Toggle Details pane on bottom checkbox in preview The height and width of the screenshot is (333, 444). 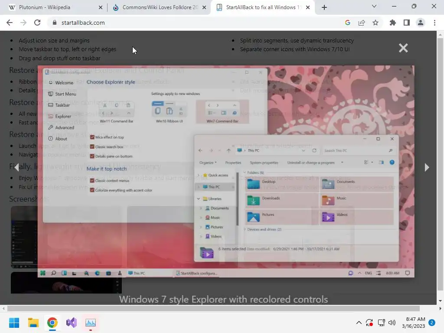pyautogui.click(x=92, y=156)
